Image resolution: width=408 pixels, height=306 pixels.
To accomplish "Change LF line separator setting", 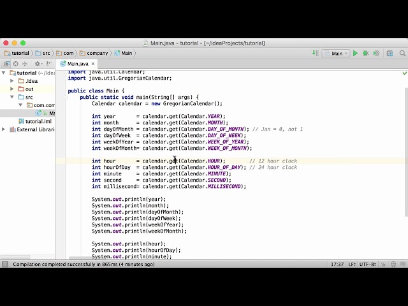I will [x=352, y=265].
